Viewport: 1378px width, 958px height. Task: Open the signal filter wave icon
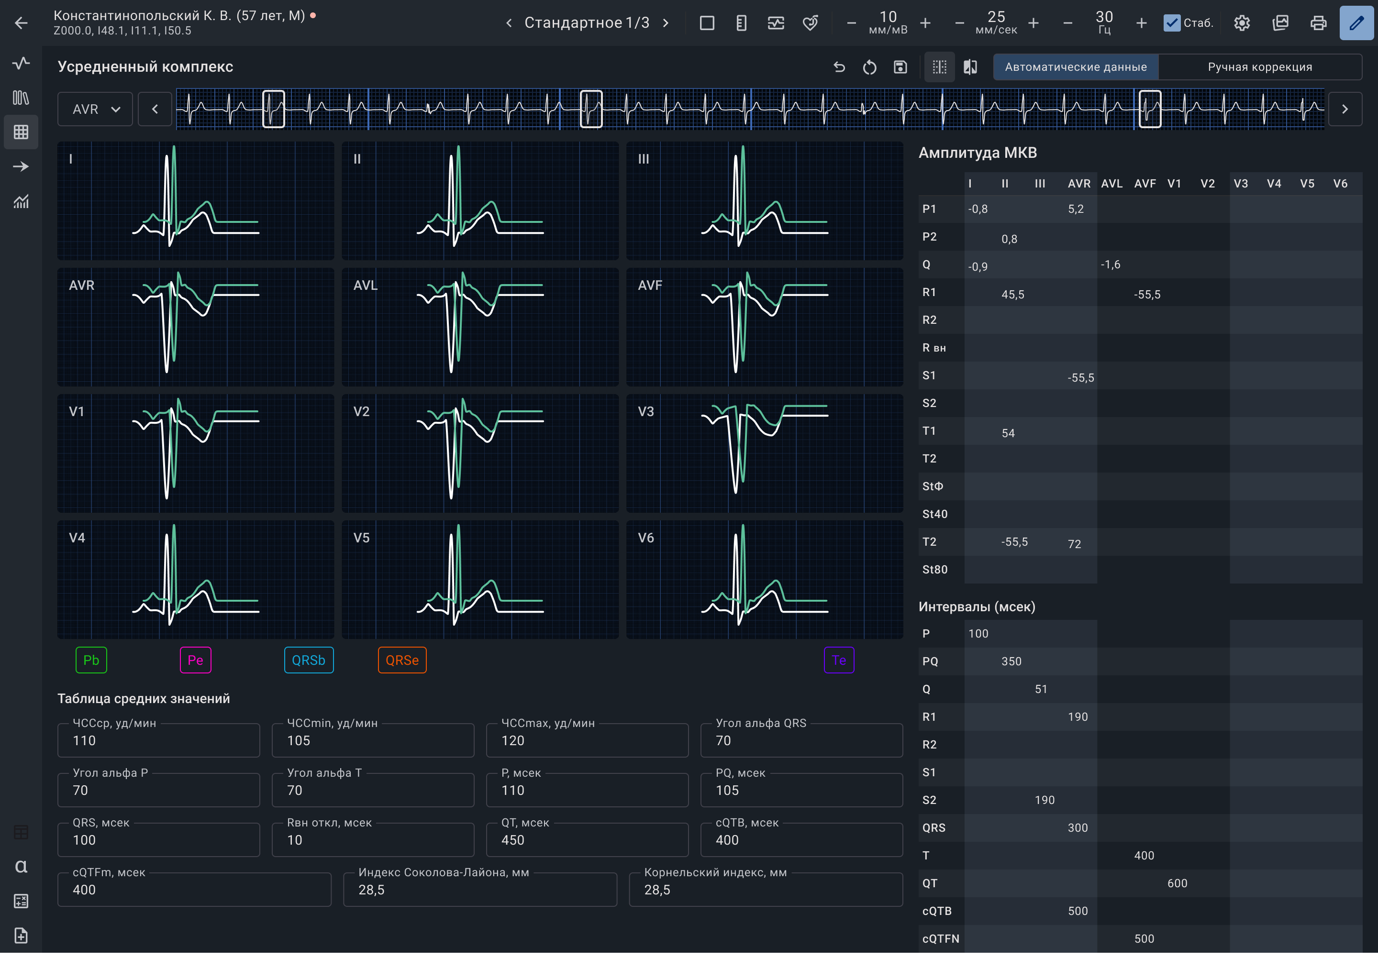point(776,23)
